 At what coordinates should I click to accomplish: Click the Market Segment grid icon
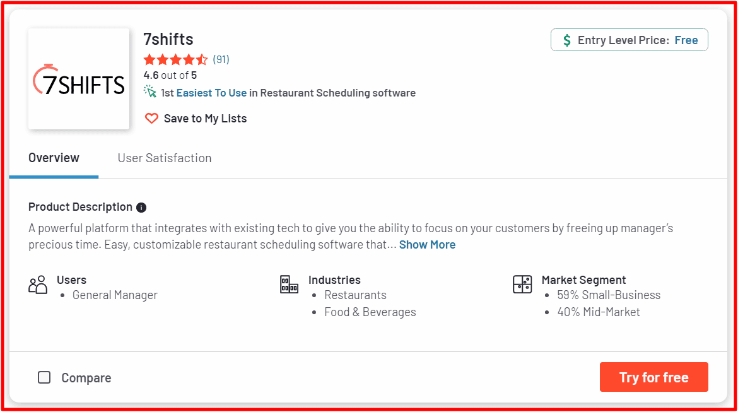tap(522, 285)
